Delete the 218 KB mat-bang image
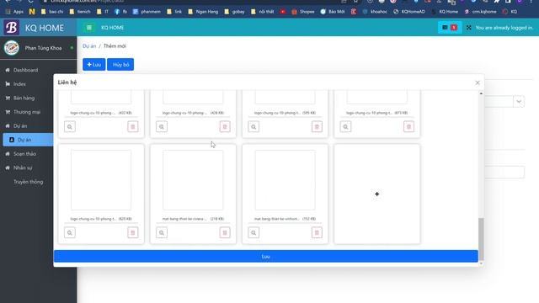Viewport: 539px width, 303px height. click(225, 232)
